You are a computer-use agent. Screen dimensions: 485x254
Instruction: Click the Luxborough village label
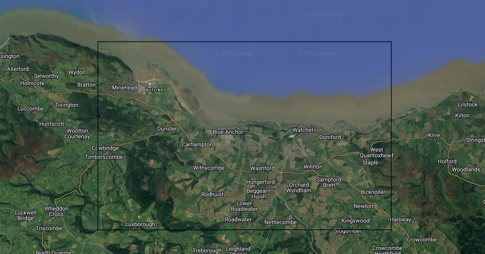[x=140, y=224]
